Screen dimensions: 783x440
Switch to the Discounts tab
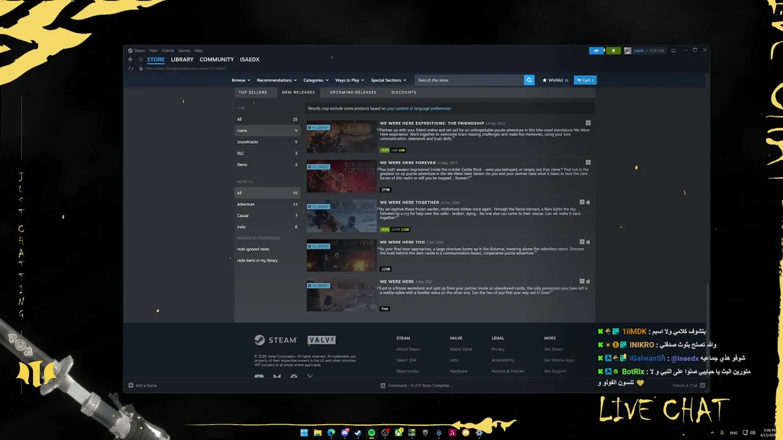pos(404,92)
